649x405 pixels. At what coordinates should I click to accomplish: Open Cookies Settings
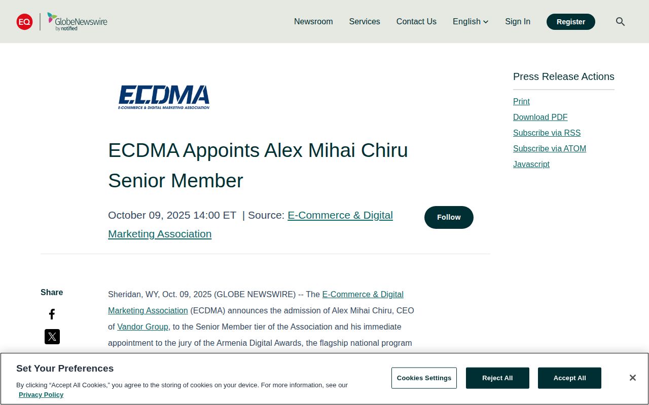pos(424,378)
